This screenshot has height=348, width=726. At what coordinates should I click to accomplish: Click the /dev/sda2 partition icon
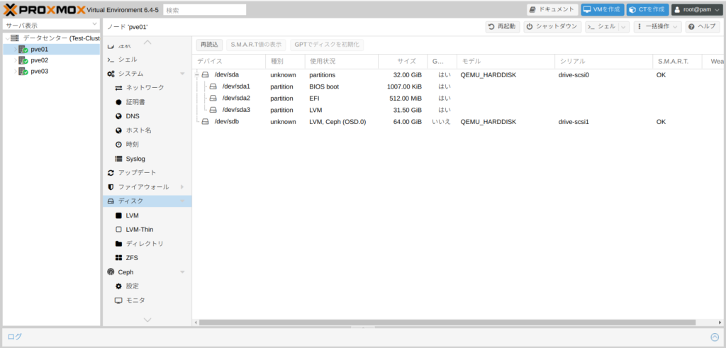(x=213, y=98)
